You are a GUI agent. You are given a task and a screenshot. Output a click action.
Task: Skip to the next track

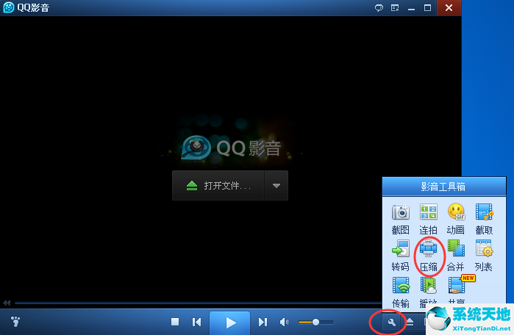coord(263,322)
